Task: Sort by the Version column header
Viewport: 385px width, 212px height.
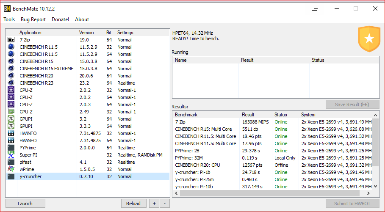Action: pyautogui.click(x=91, y=33)
